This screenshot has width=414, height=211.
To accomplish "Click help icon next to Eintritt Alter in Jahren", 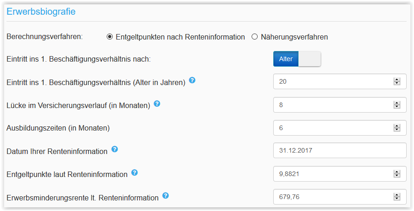I will [192, 80].
